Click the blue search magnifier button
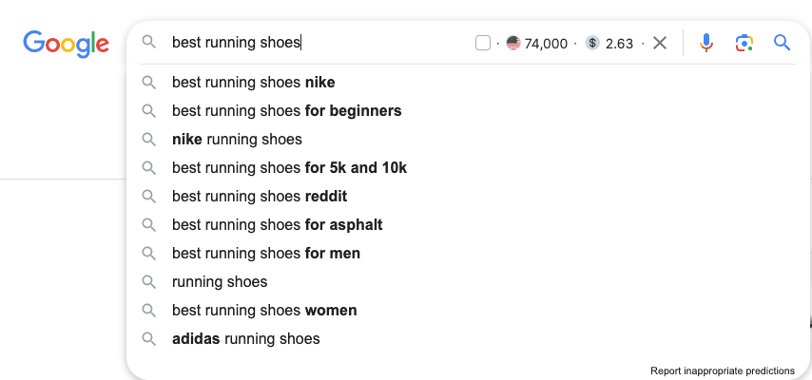 click(x=782, y=43)
